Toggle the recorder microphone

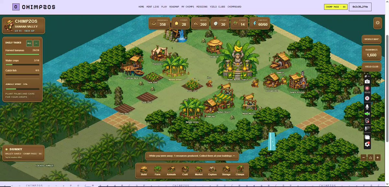tap(367, 107)
